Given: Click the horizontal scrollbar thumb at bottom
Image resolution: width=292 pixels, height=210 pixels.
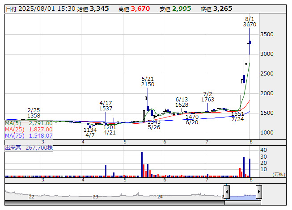Looking at the screenshot, I should [243, 203].
